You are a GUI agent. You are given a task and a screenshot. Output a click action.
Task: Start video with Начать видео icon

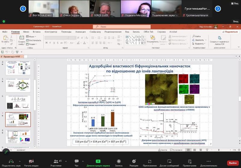[x=31, y=161]
